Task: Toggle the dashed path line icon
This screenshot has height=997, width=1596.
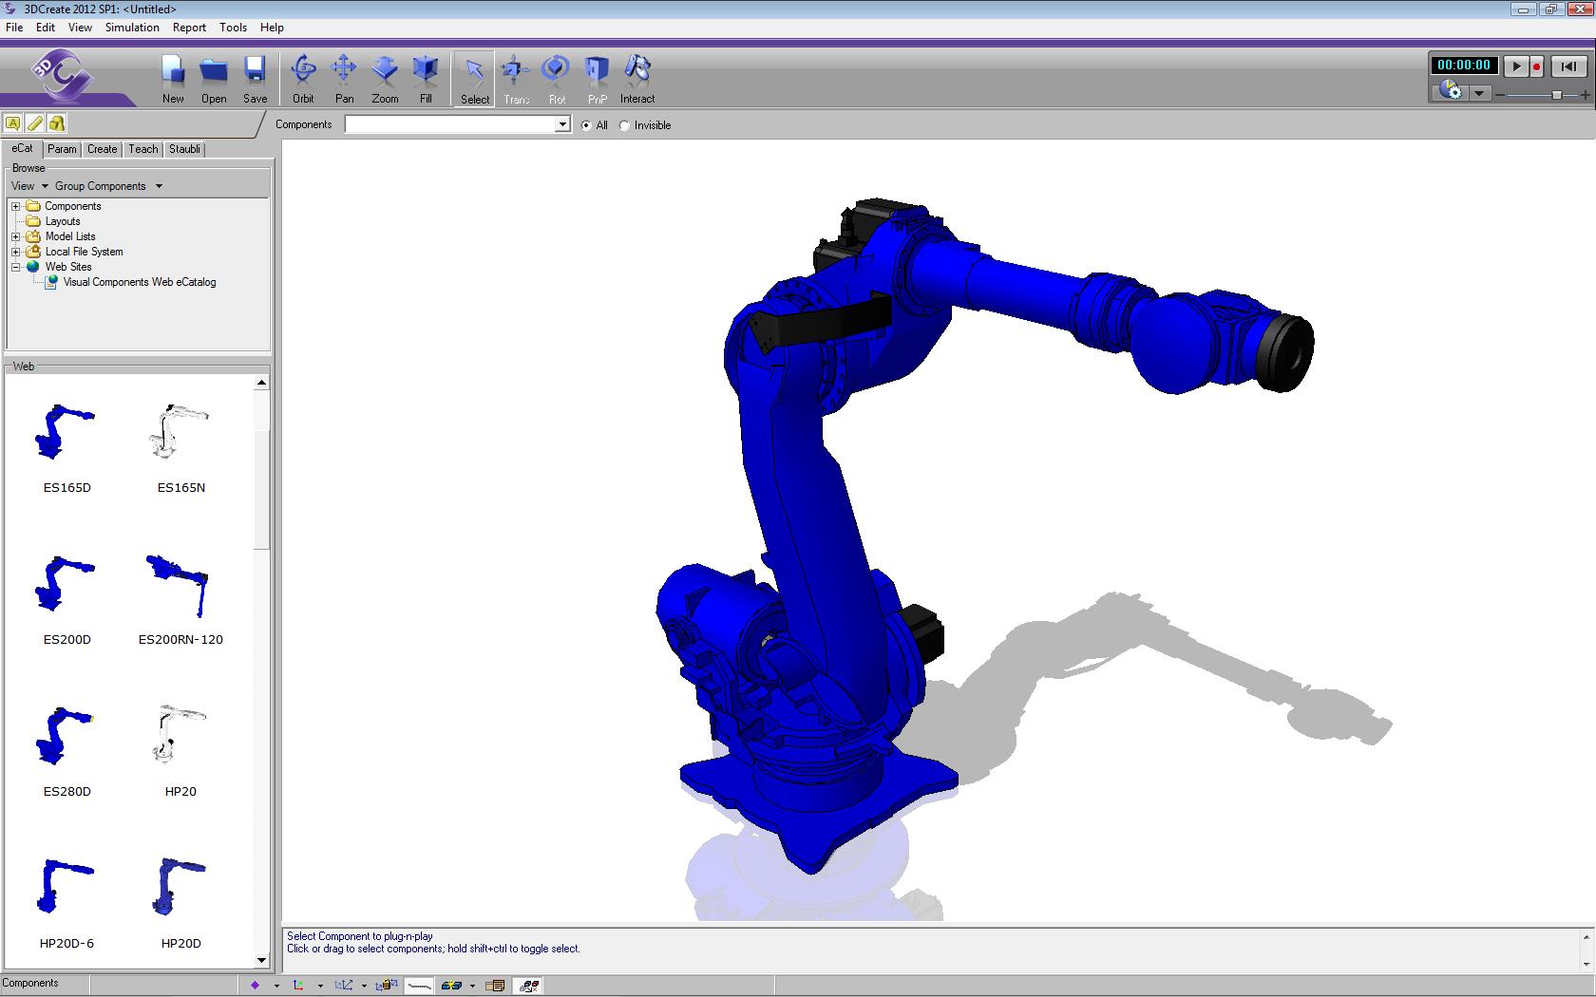Action: (419, 986)
